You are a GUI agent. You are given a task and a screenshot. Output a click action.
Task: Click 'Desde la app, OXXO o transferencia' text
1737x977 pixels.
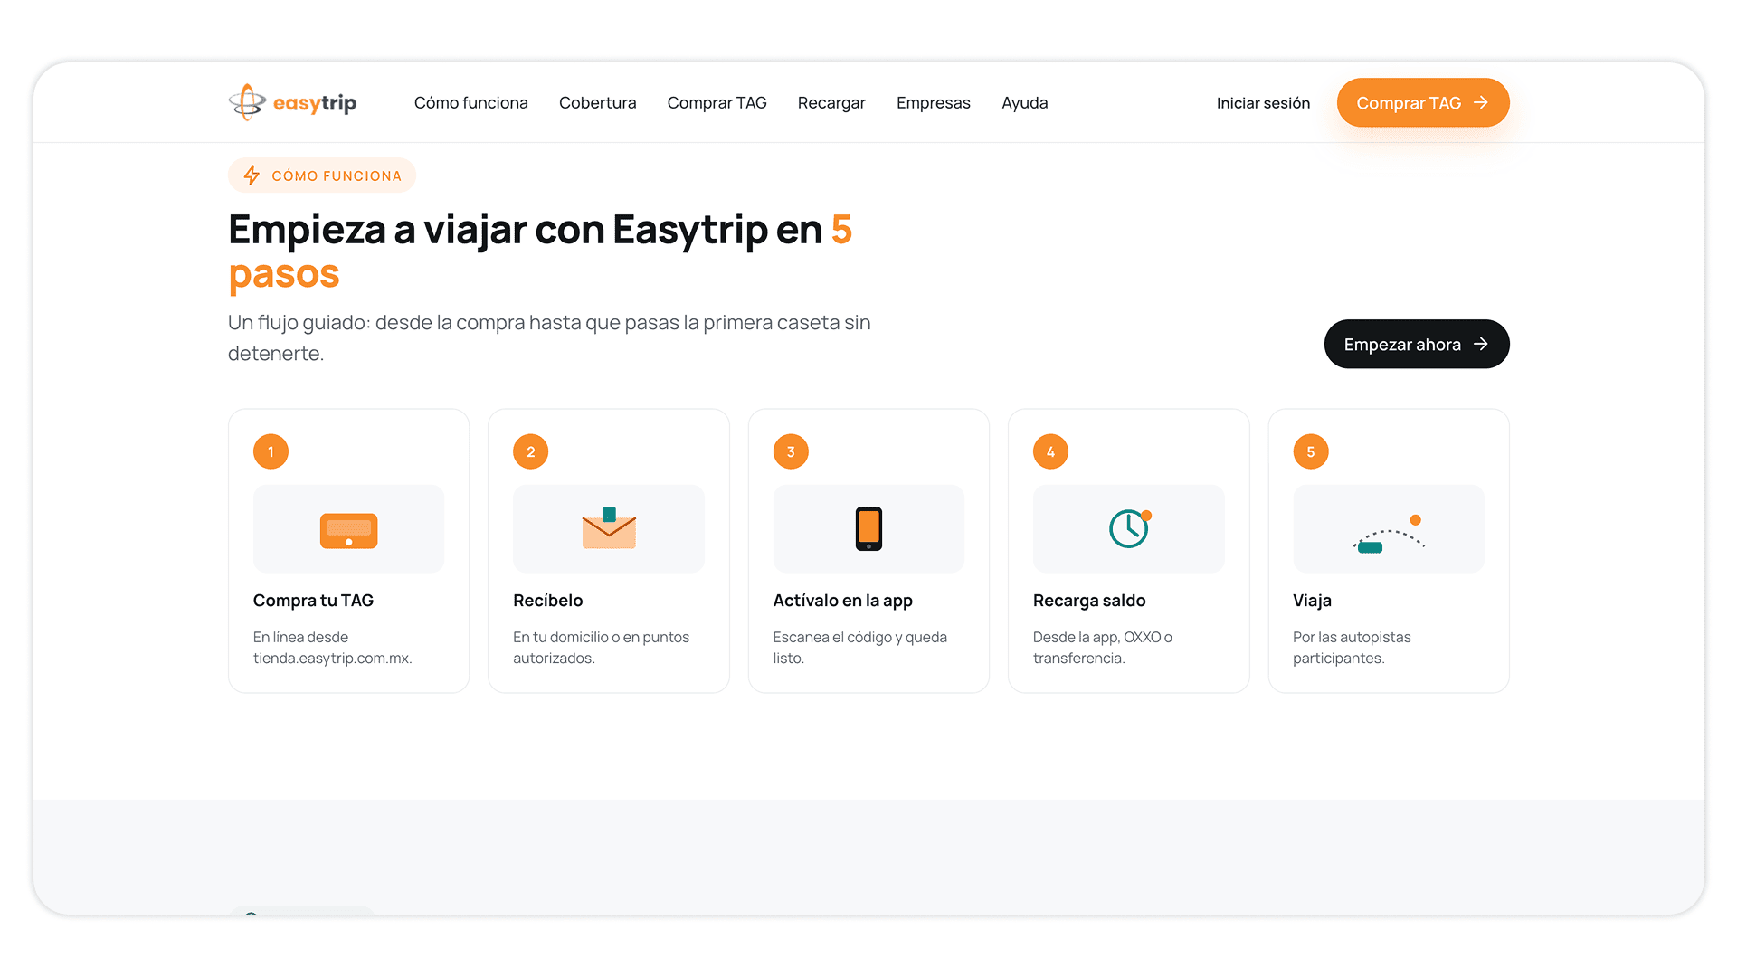[1103, 648]
